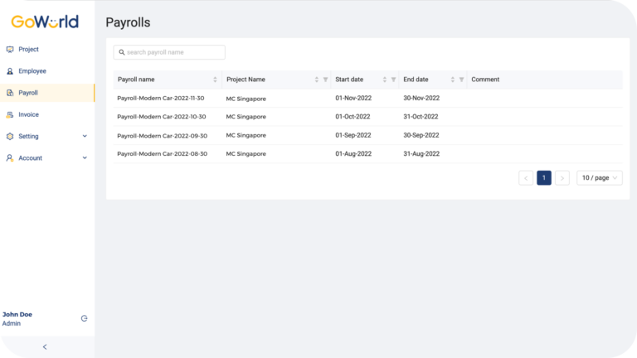This screenshot has width=637, height=358.
Task: Open Payroll-Modern Car-2022-11-30 row
Action: click(x=367, y=99)
